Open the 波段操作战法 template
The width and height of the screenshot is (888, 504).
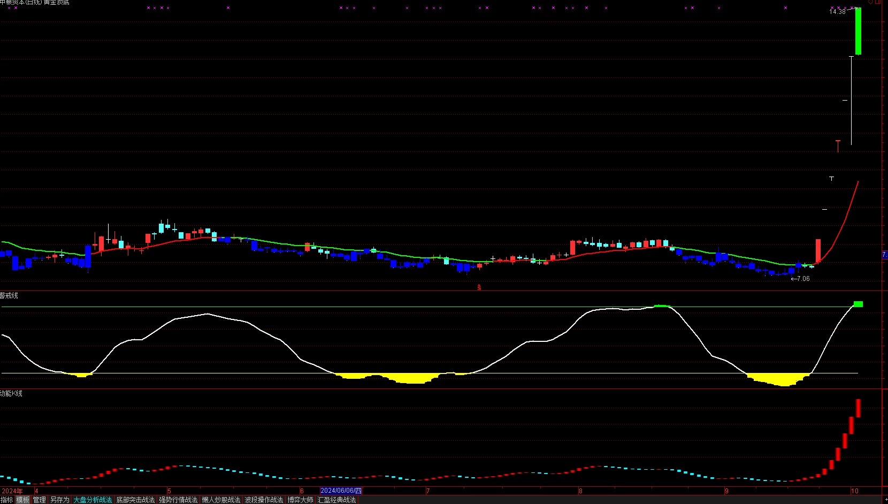coord(264,500)
